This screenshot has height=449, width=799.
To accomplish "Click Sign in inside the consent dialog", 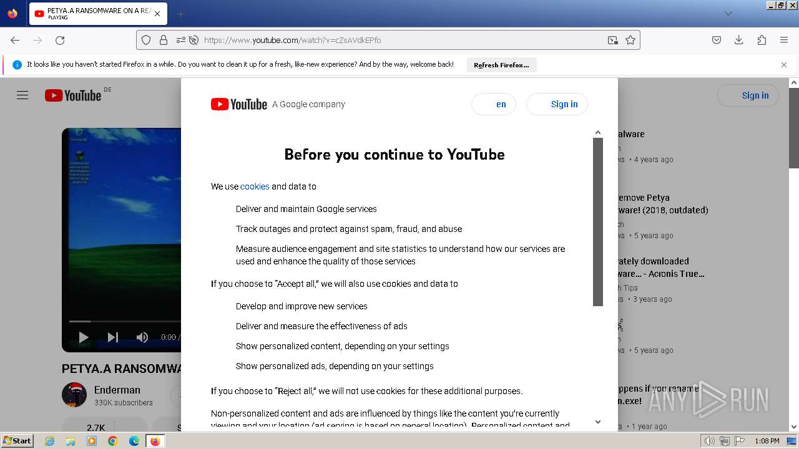I will pos(557,104).
